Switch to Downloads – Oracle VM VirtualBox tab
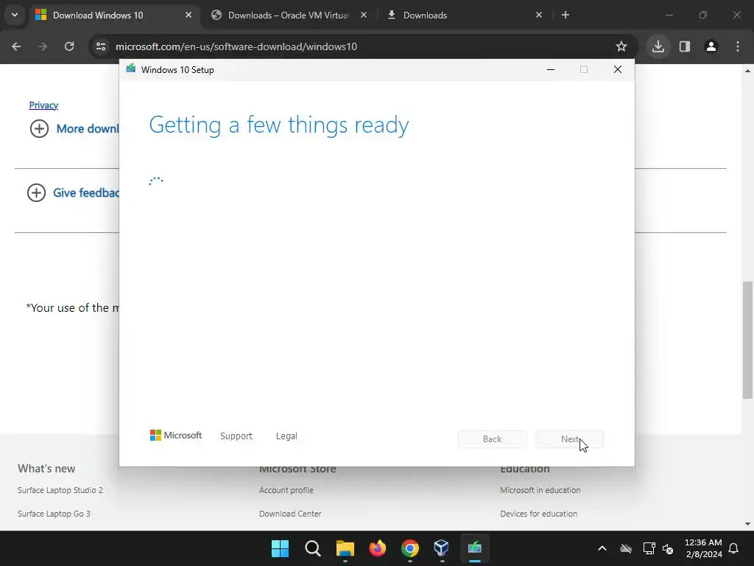 [x=289, y=15]
